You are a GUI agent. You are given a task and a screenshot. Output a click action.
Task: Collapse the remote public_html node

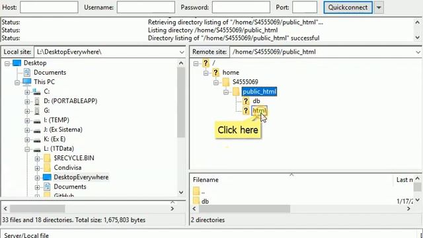[226, 92]
